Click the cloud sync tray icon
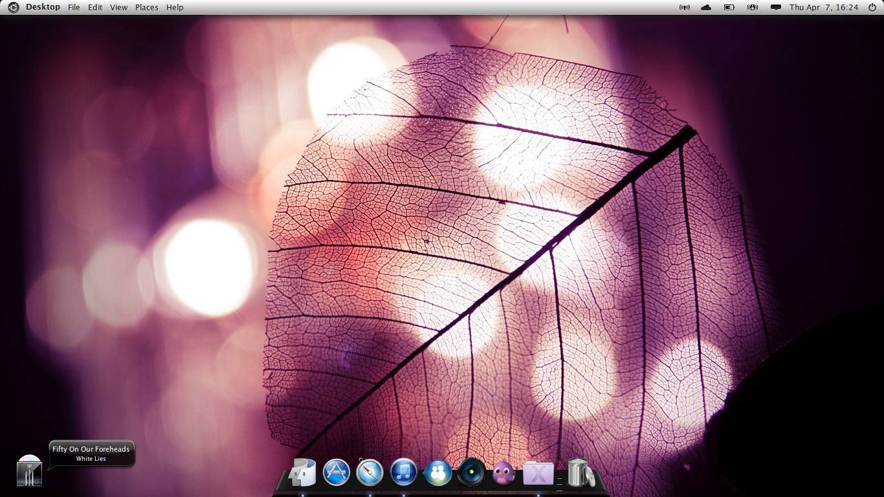 pos(706,7)
